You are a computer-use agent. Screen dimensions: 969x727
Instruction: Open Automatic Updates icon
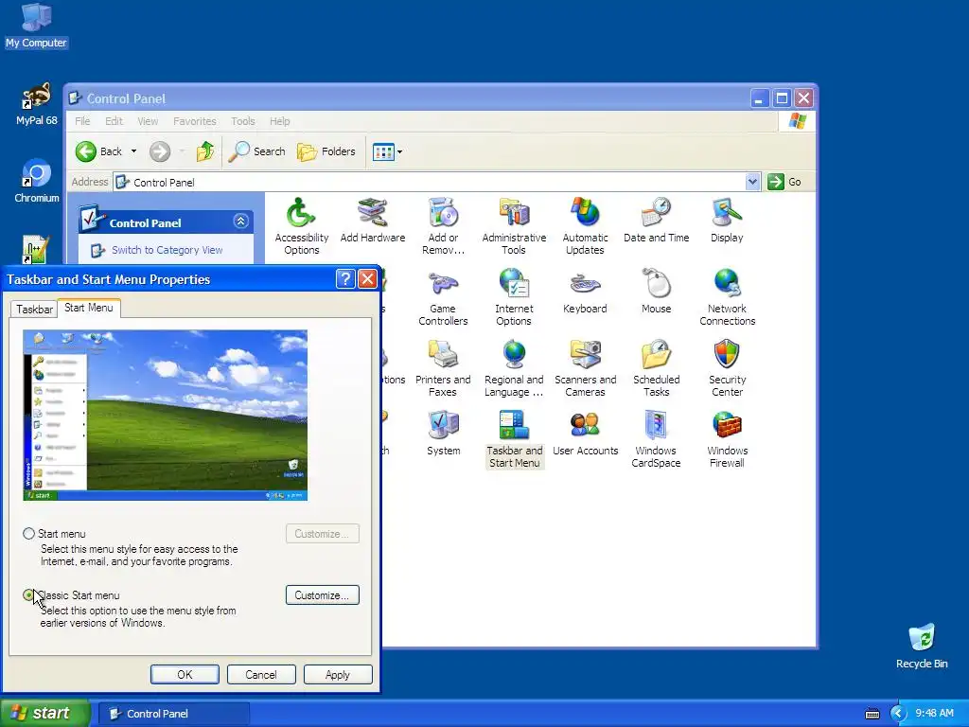[x=585, y=226]
